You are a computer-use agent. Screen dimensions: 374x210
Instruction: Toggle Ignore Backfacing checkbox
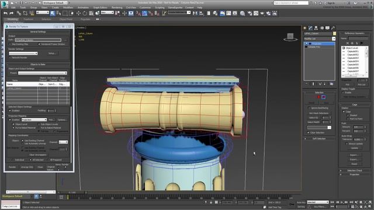[309, 108]
